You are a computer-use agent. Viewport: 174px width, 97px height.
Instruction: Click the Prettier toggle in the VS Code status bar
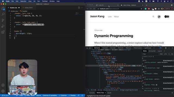point(72,95)
